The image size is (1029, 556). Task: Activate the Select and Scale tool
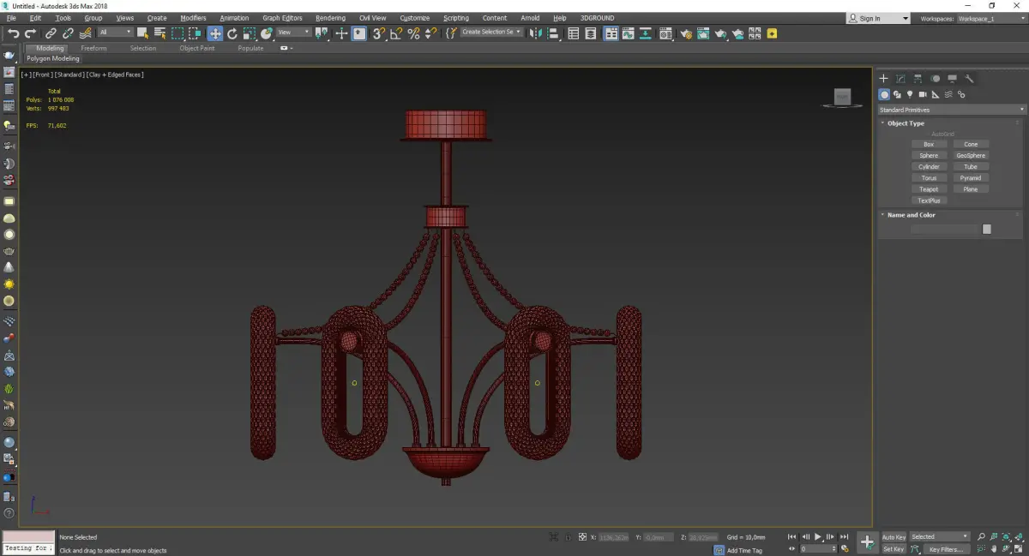[x=250, y=33]
